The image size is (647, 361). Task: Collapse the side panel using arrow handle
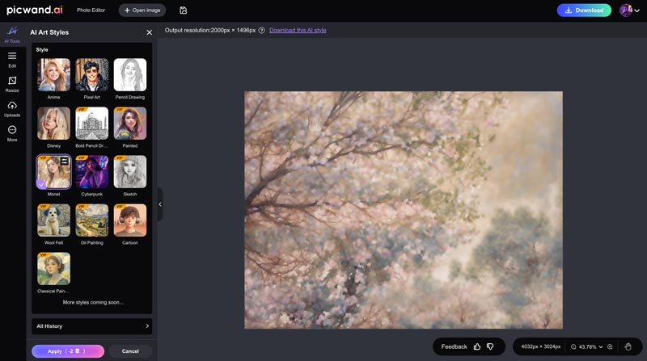coord(159,204)
